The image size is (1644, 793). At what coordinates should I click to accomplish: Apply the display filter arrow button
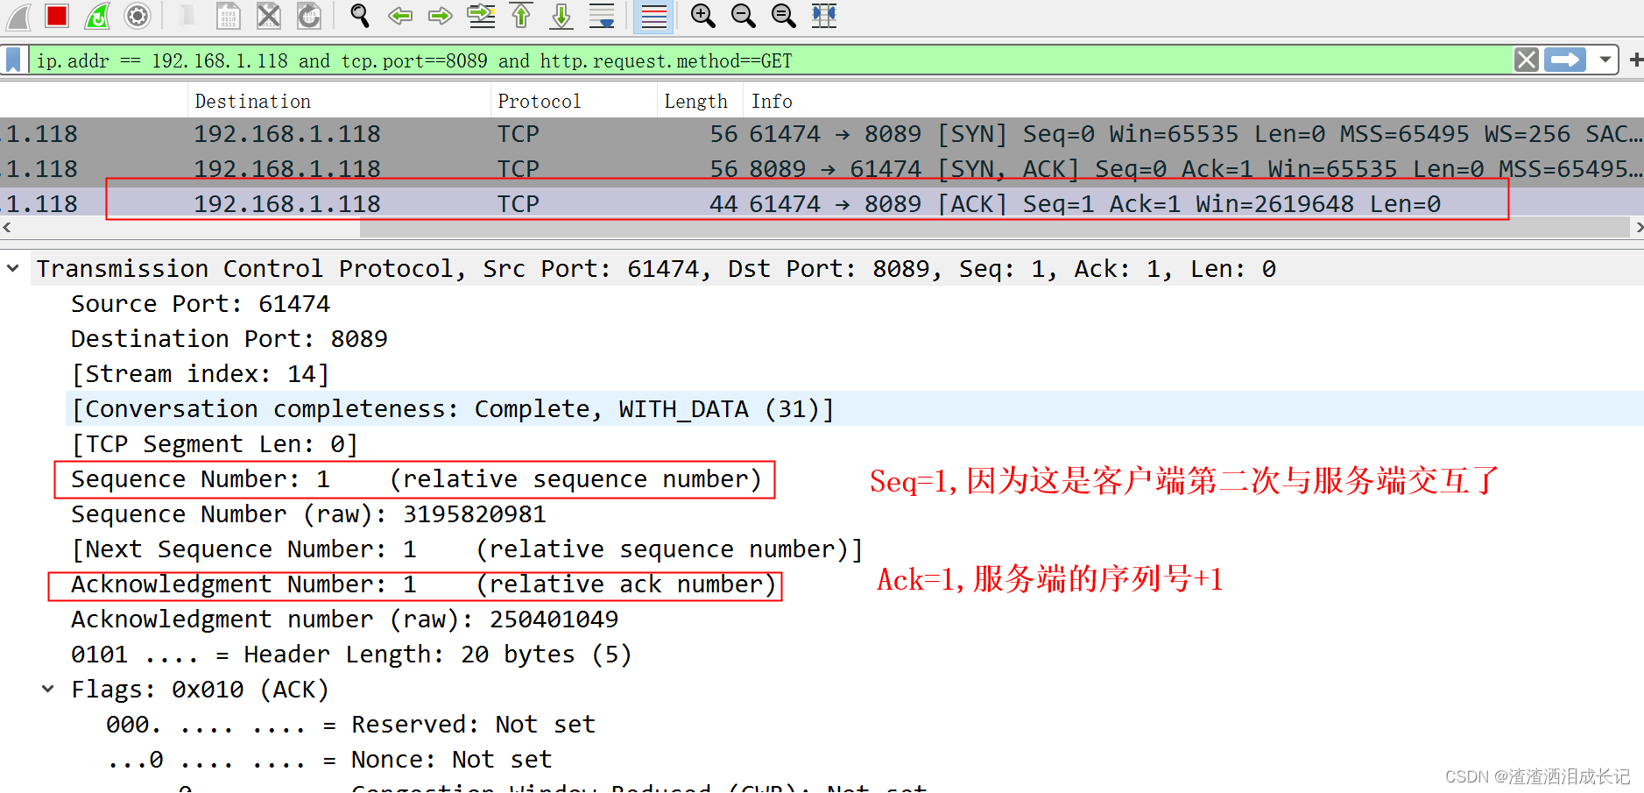pyautogui.click(x=1565, y=60)
